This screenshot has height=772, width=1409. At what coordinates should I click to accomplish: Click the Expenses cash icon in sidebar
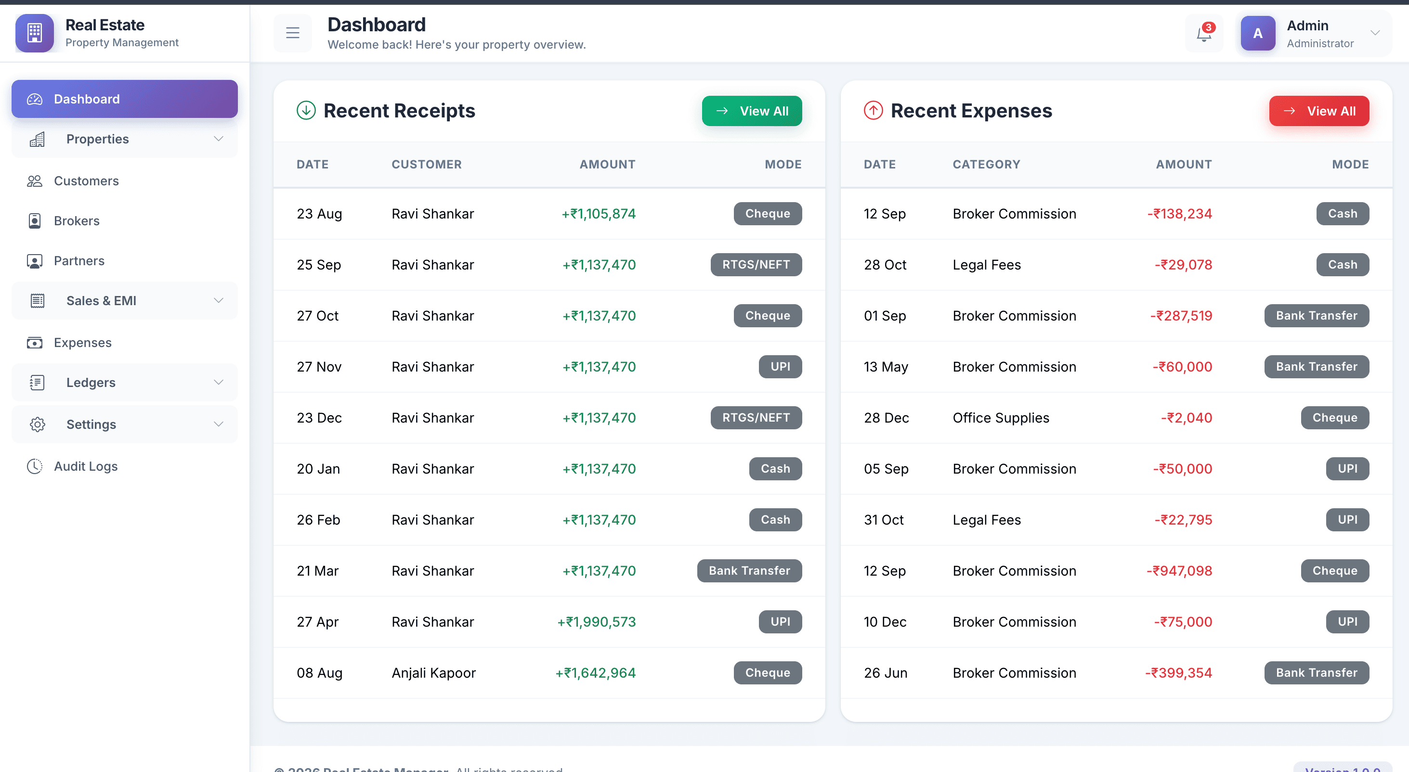click(x=35, y=343)
